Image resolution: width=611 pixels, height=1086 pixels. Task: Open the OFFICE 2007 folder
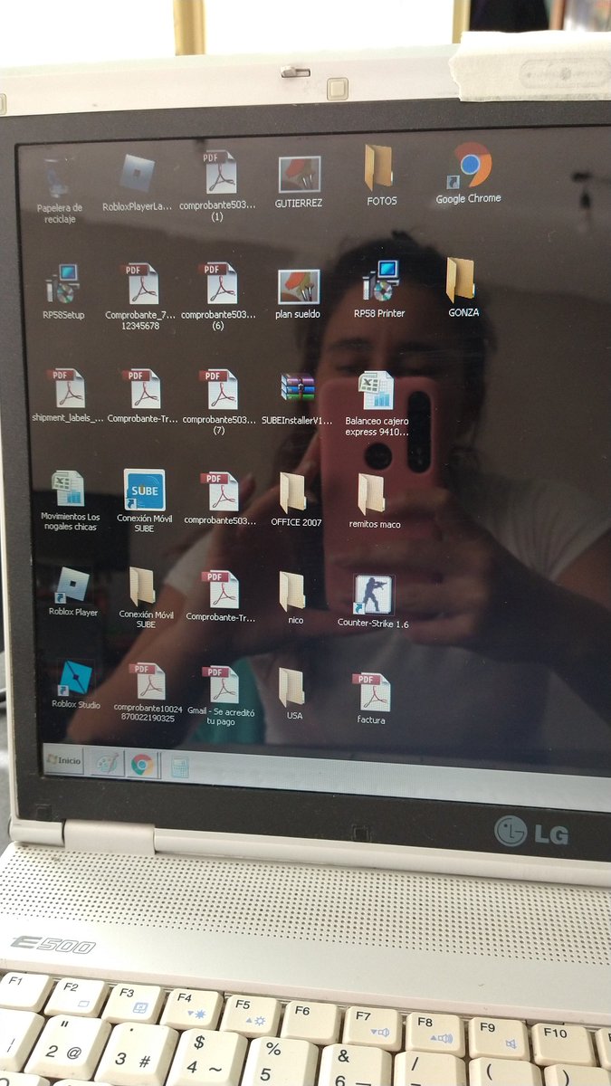(293, 493)
